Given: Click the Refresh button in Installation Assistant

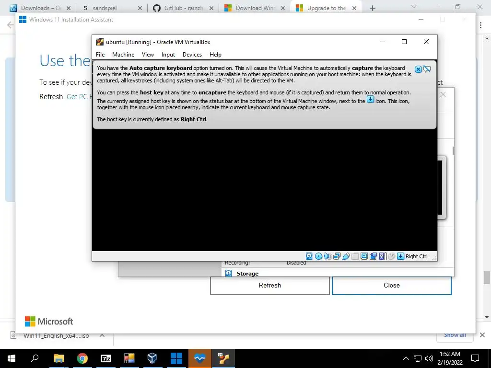Looking at the screenshot, I should (269, 285).
